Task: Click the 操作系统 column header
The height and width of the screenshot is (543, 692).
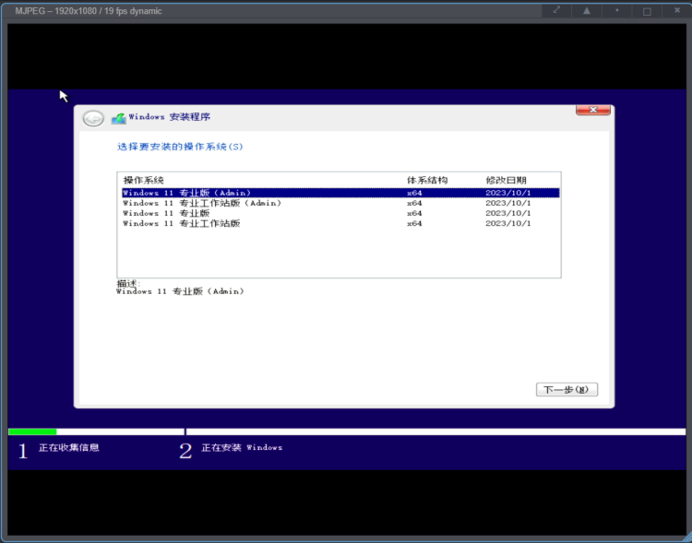Action: 143,180
